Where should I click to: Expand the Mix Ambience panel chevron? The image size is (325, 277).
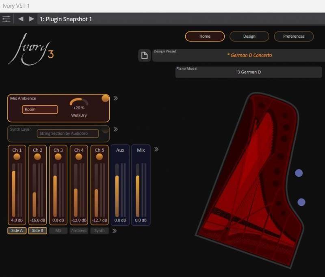click(x=116, y=98)
